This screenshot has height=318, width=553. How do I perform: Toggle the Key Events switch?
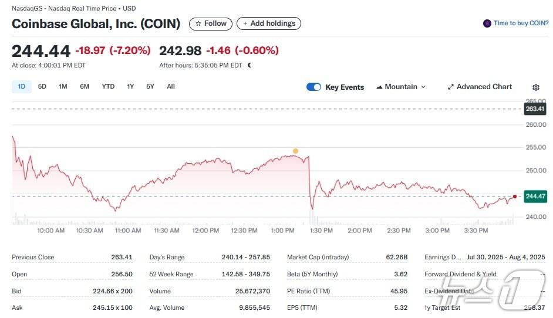pyautogui.click(x=313, y=87)
